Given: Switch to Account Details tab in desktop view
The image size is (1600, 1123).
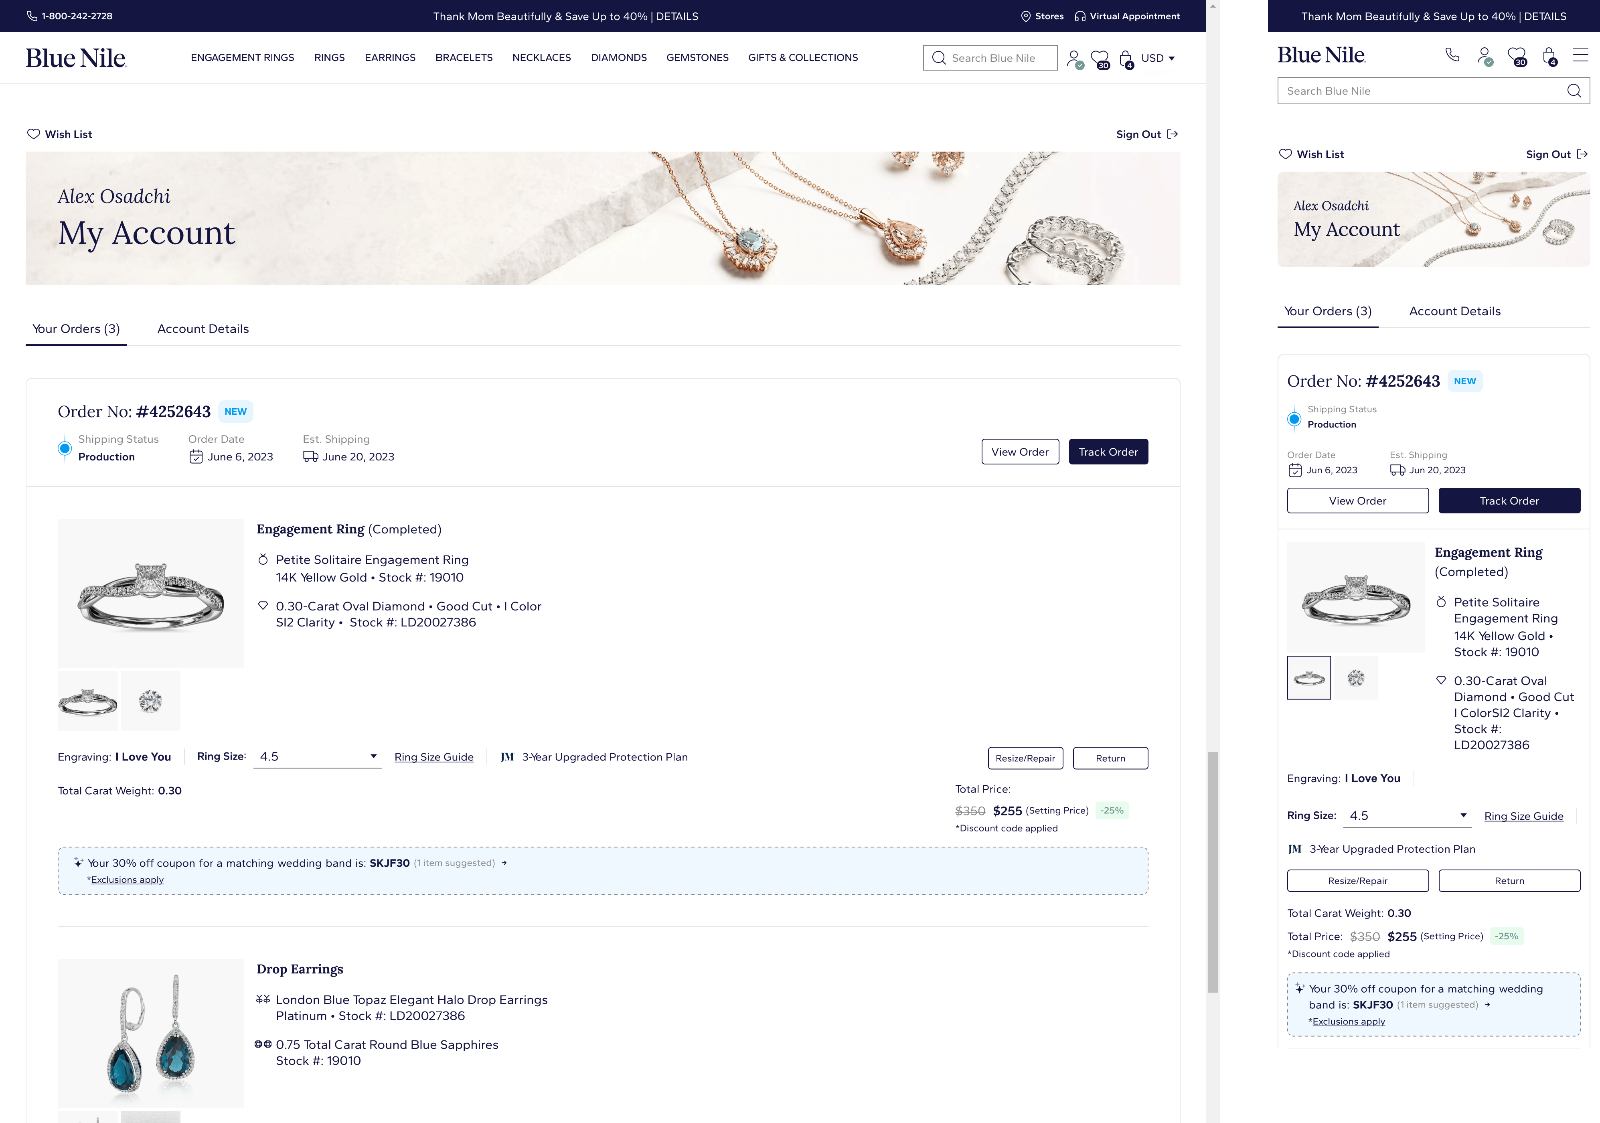Looking at the screenshot, I should (x=203, y=329).
